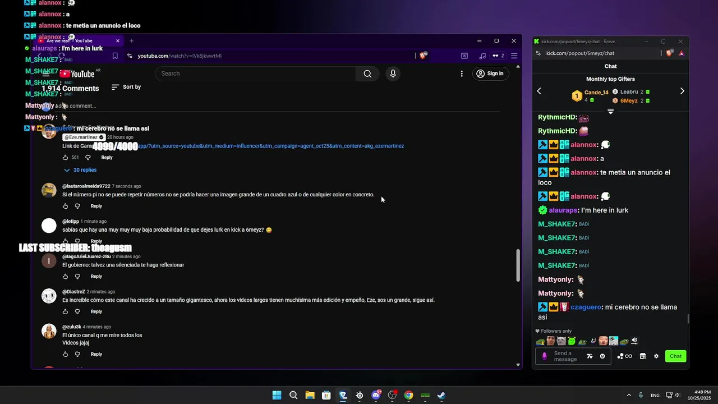Click the green Chat send button
Image resolution: width=718 pixels, height=404 pixels.
click(x=675, y=356)
